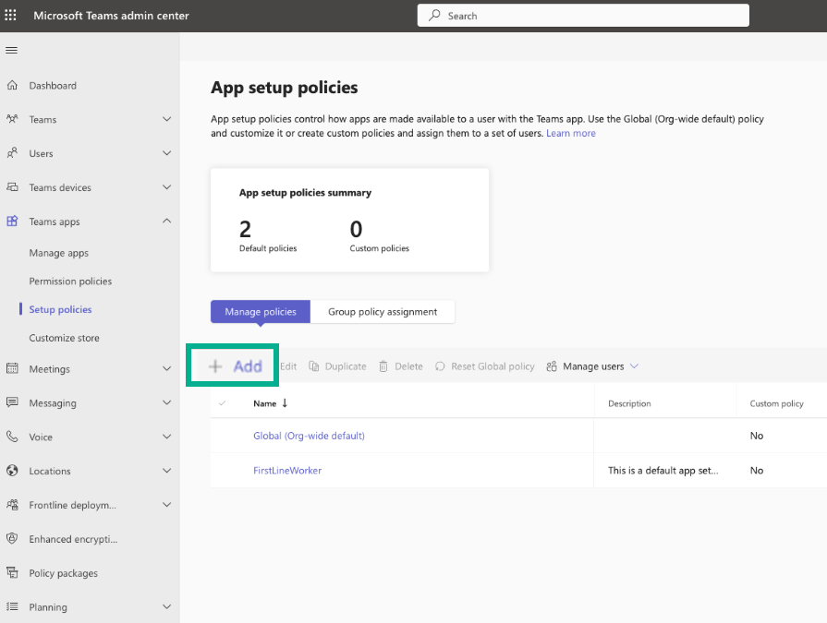827x623 pixels.
Task: Expand the Voice section chevron
Action: click(x=166, y=437)
